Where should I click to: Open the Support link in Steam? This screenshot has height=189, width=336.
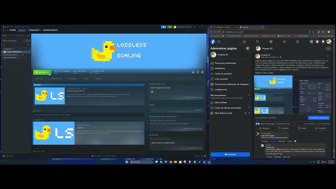pos(98,78)
